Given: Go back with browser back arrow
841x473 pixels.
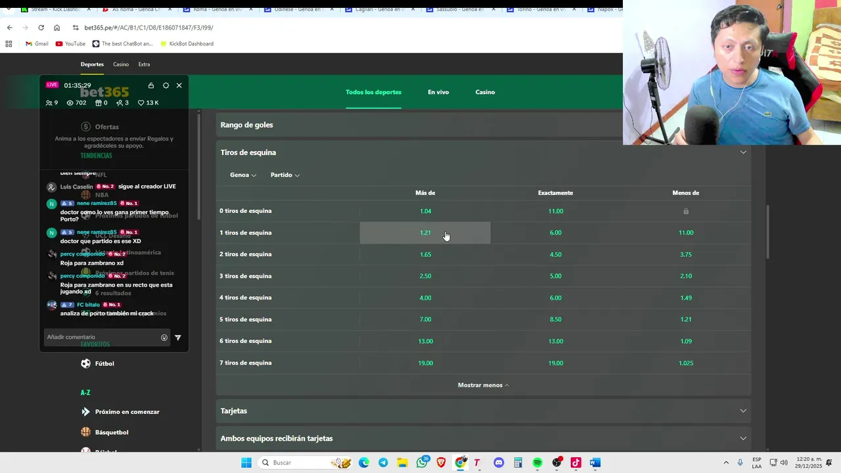Looking at the screenshot, I should point(9,28).
